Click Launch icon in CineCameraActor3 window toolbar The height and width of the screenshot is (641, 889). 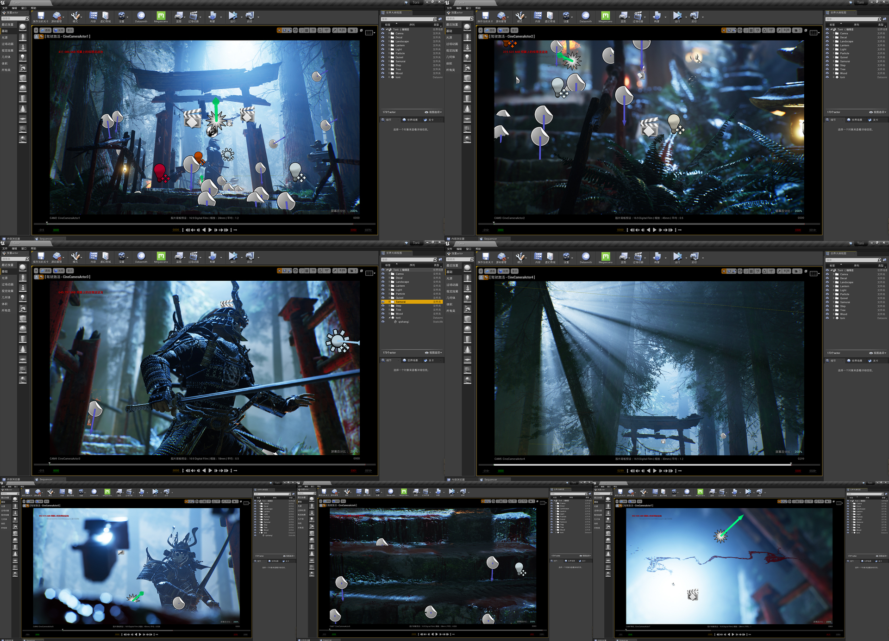250,256
